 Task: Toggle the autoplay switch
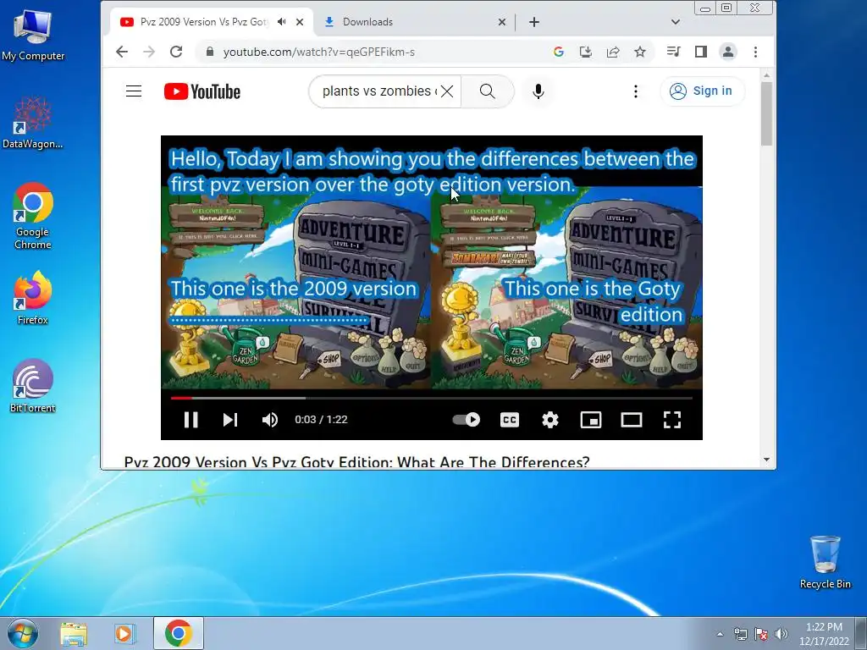pyautogui.click(x=467, y=420)
